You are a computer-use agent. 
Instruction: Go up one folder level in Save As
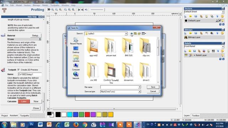tap(135, 33)
